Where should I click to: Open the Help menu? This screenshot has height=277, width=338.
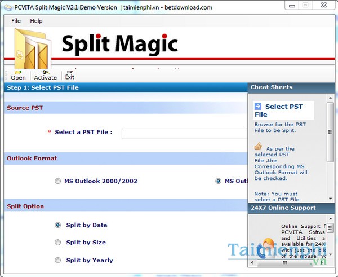[x=36, y=21]
